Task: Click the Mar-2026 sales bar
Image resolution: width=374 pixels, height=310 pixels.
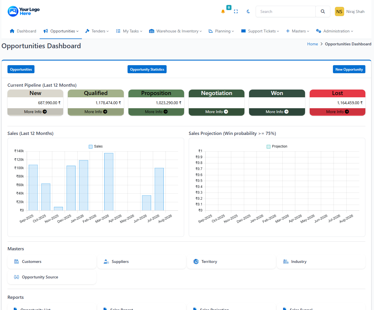Action: [109, 182]
